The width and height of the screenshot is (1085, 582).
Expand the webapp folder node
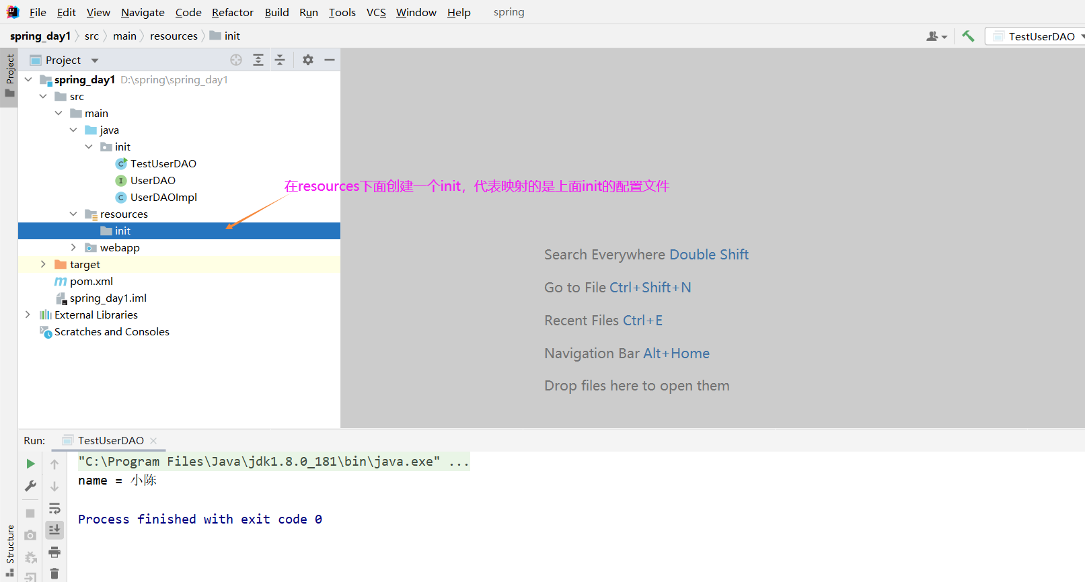[73, 247]
